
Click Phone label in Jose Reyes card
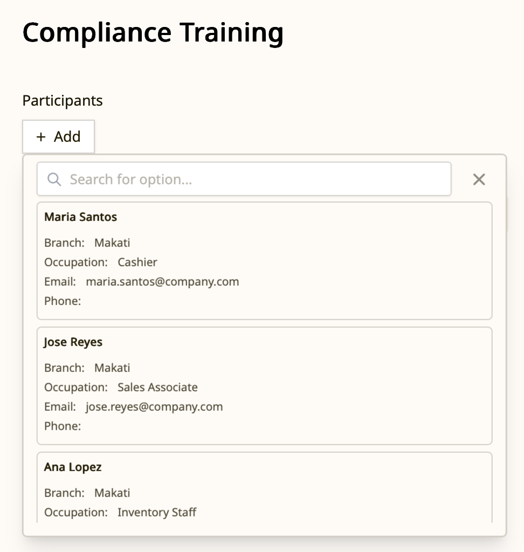coord(63,426)
